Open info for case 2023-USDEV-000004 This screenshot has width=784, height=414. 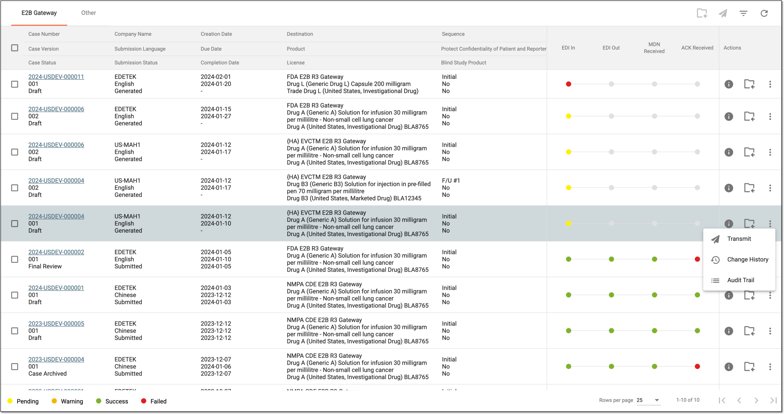729,367
